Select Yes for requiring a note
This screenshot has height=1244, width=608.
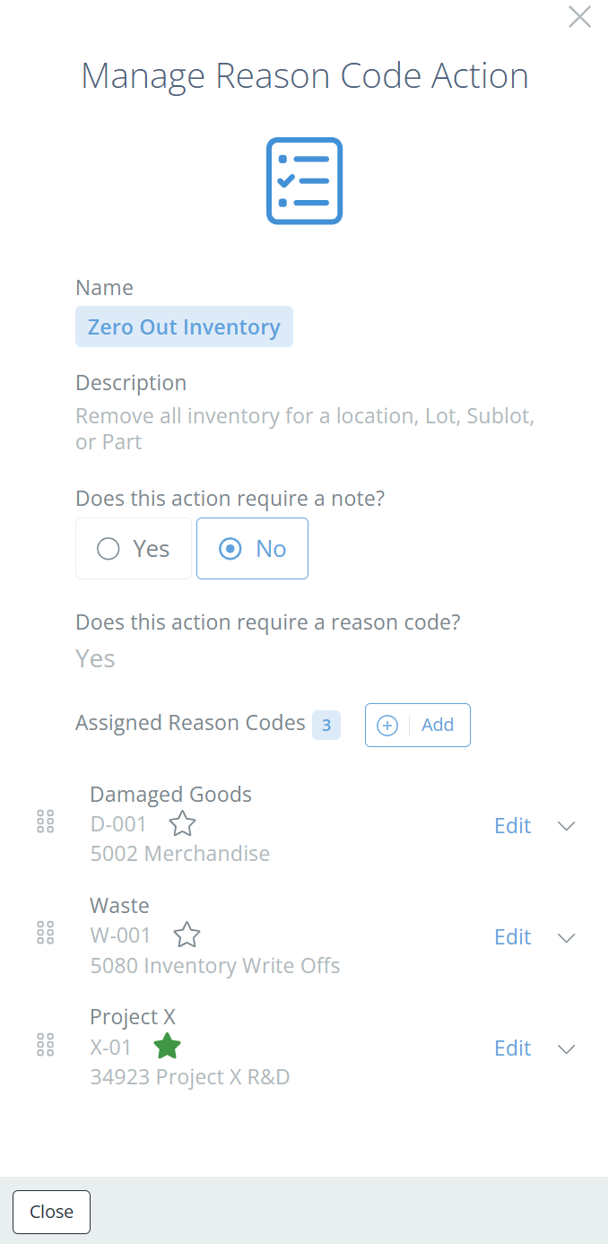134,548
